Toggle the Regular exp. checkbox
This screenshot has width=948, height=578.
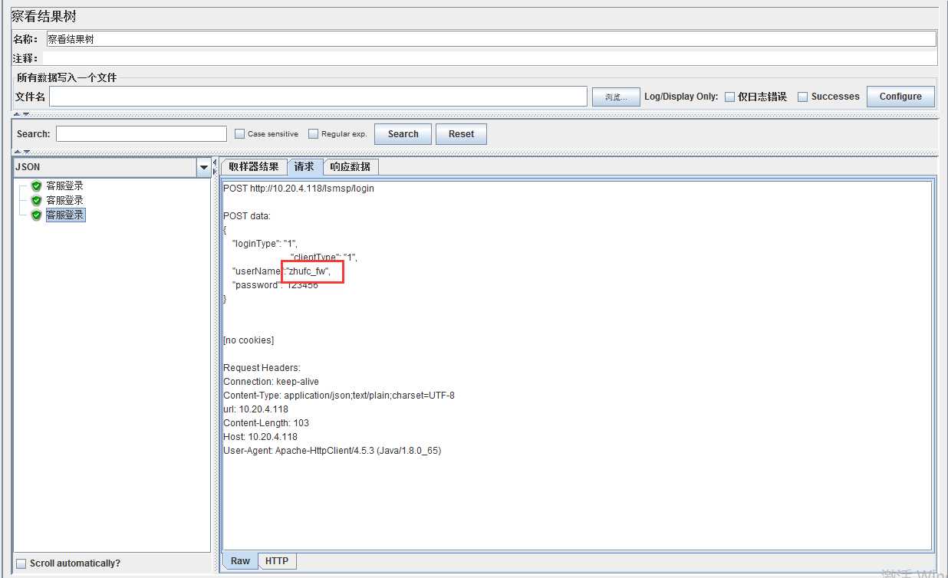pos(313,133)
